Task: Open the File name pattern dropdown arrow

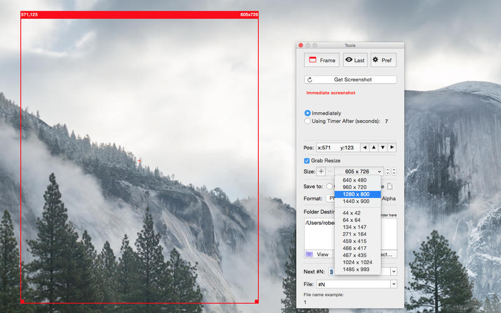Action: point(393,284)
